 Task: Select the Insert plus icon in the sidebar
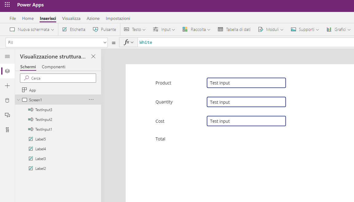pyautogui.click(x=7, y=86)
